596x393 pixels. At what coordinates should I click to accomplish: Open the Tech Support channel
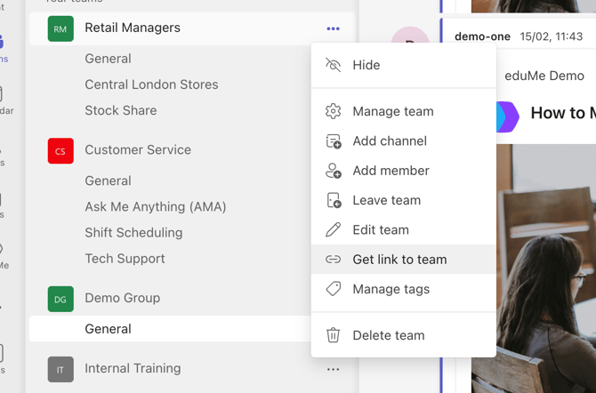pos(125,259)
